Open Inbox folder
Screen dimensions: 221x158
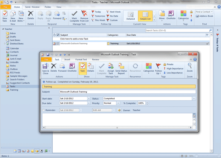tap(13, 33)
